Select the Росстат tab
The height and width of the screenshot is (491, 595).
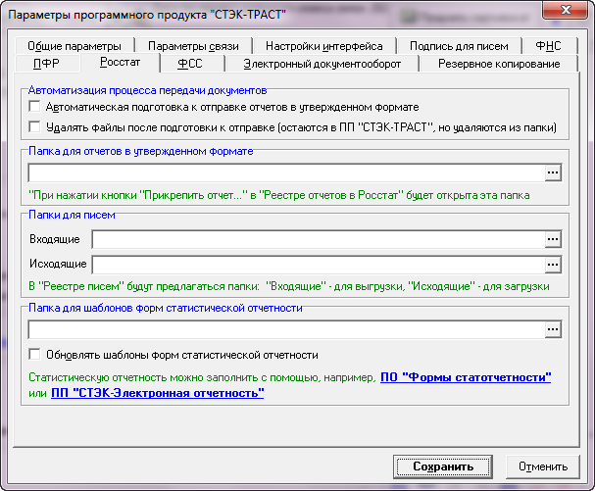point(120,62)
